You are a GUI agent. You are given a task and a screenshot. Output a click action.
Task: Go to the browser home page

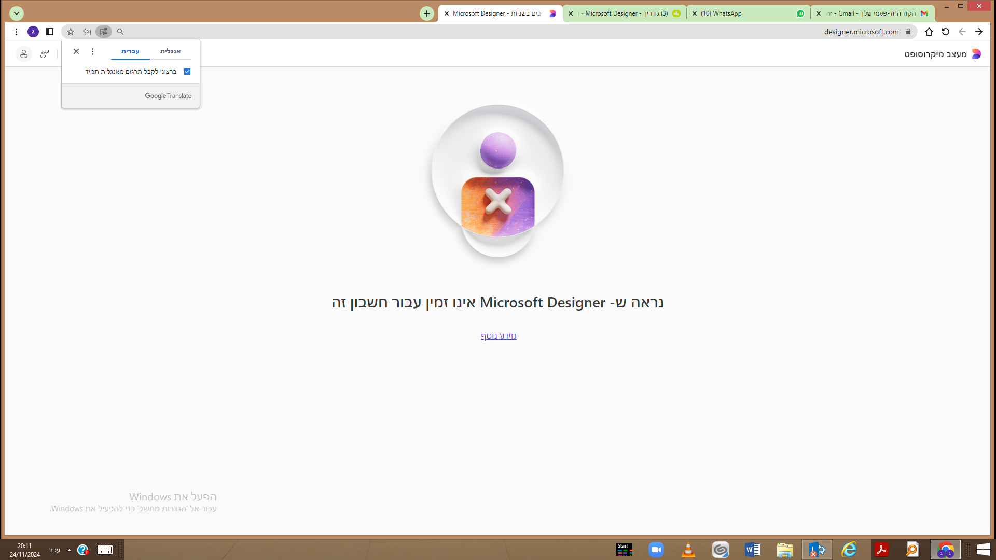pyautogui.click(x=929, y=32)
